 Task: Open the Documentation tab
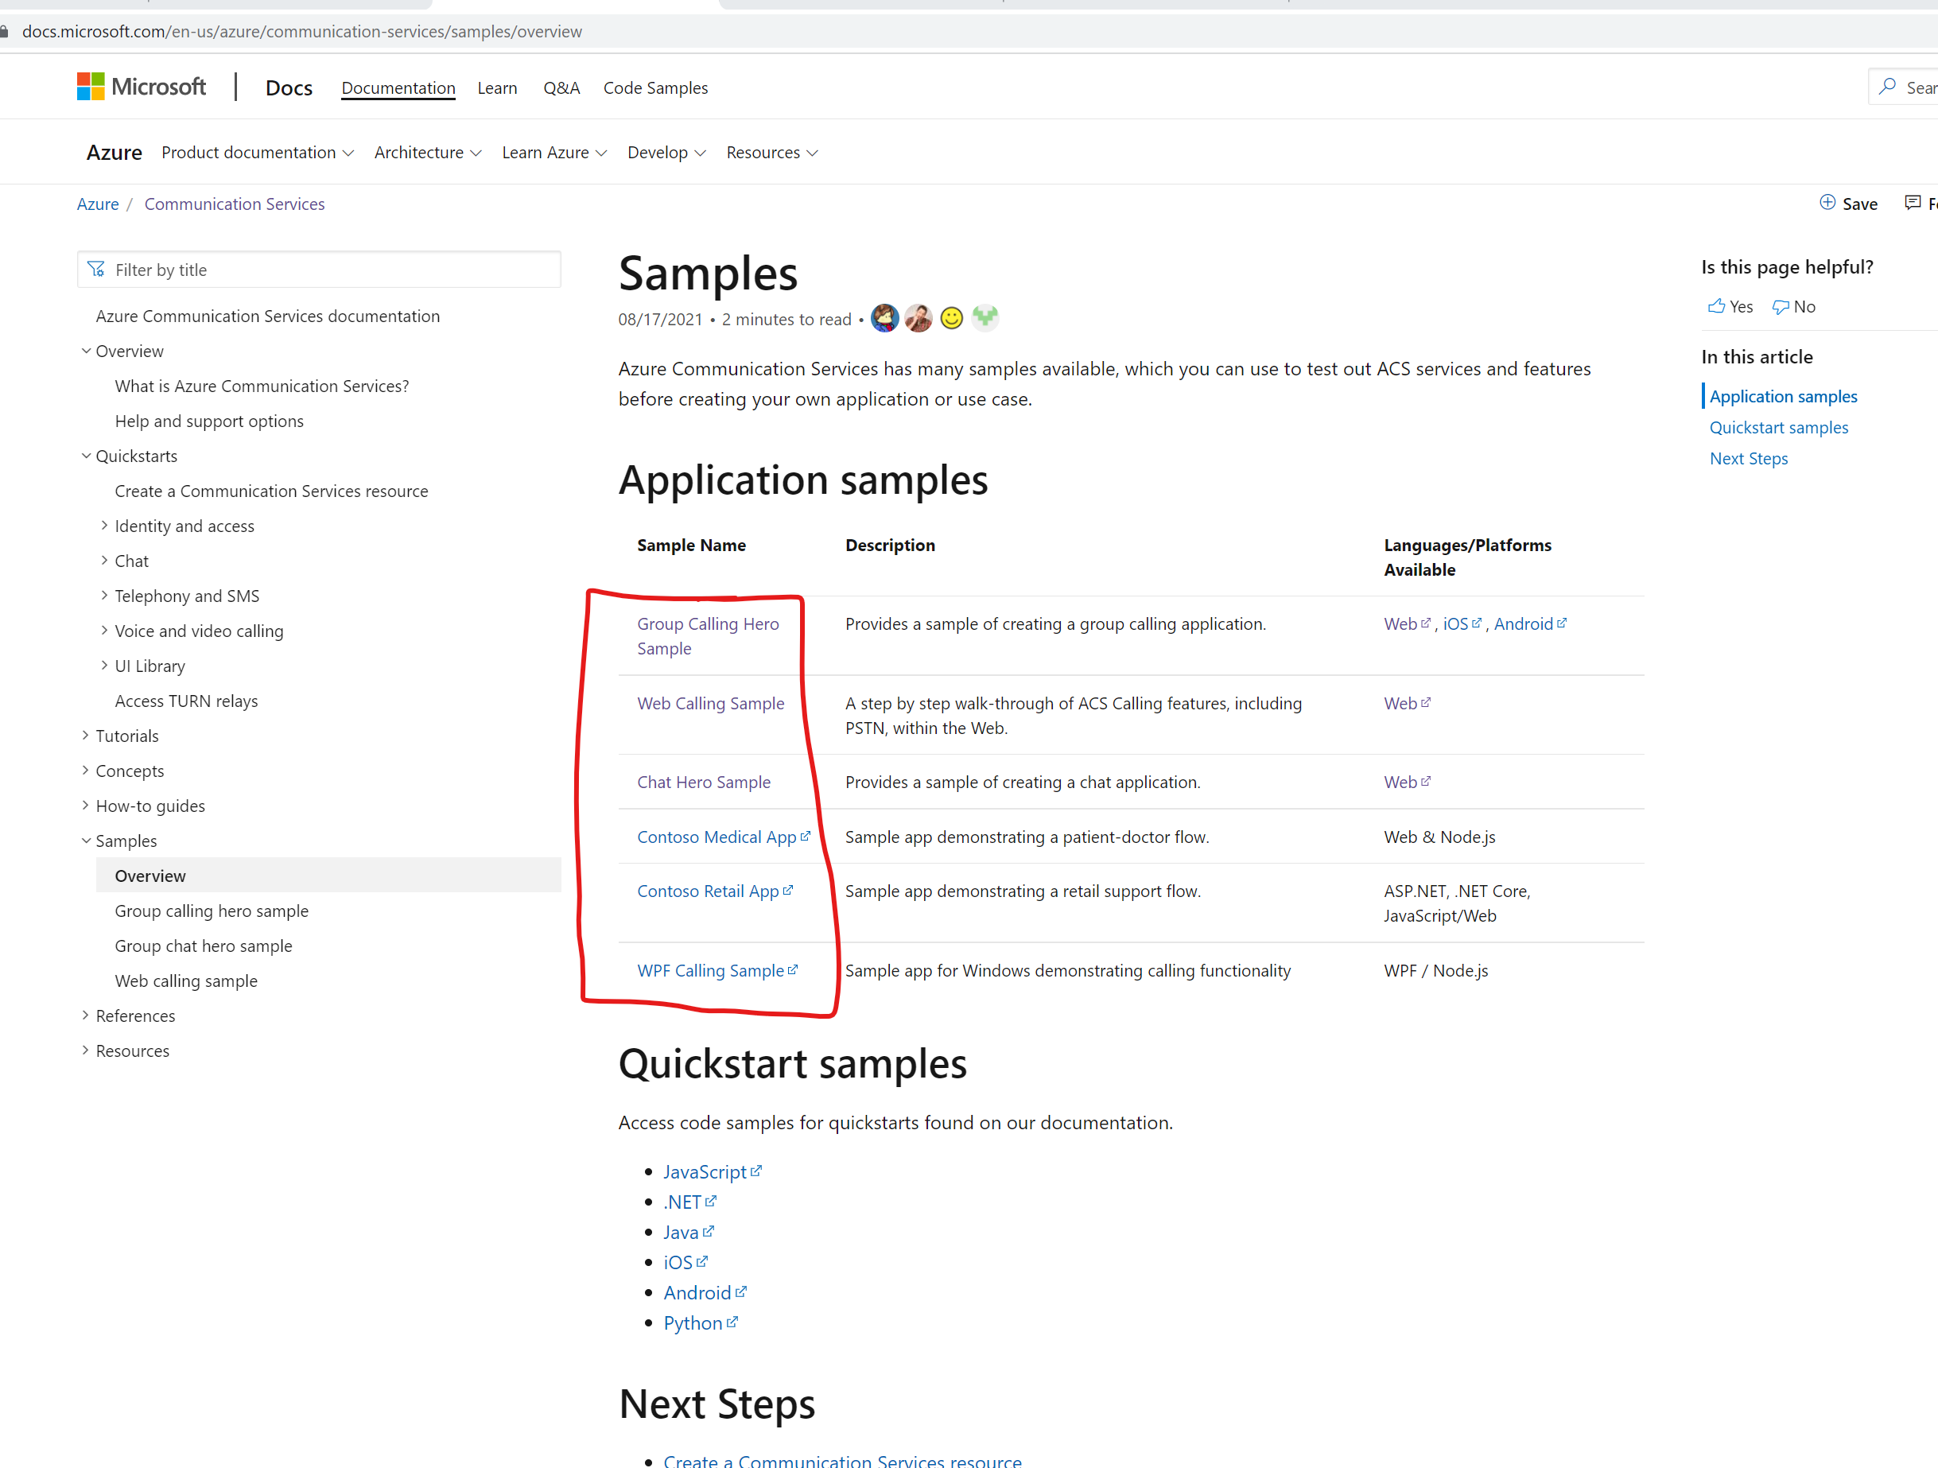(x=398, y=87)
